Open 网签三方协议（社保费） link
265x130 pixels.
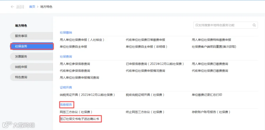pos(76,112)
